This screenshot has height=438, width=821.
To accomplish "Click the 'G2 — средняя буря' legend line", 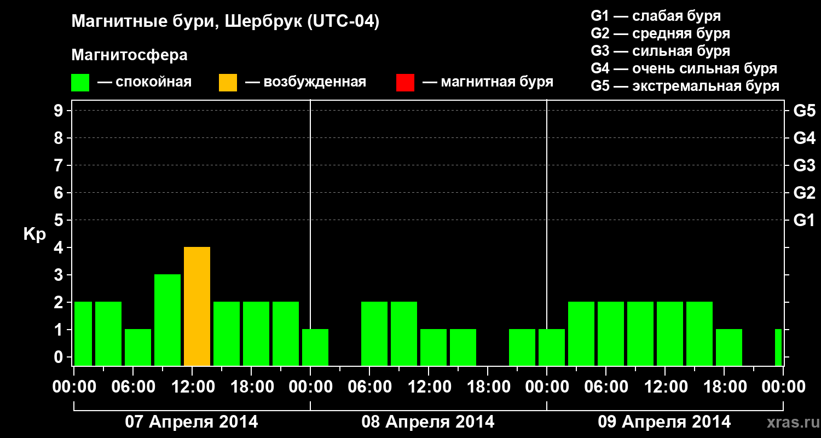I will tap(661, 33).
